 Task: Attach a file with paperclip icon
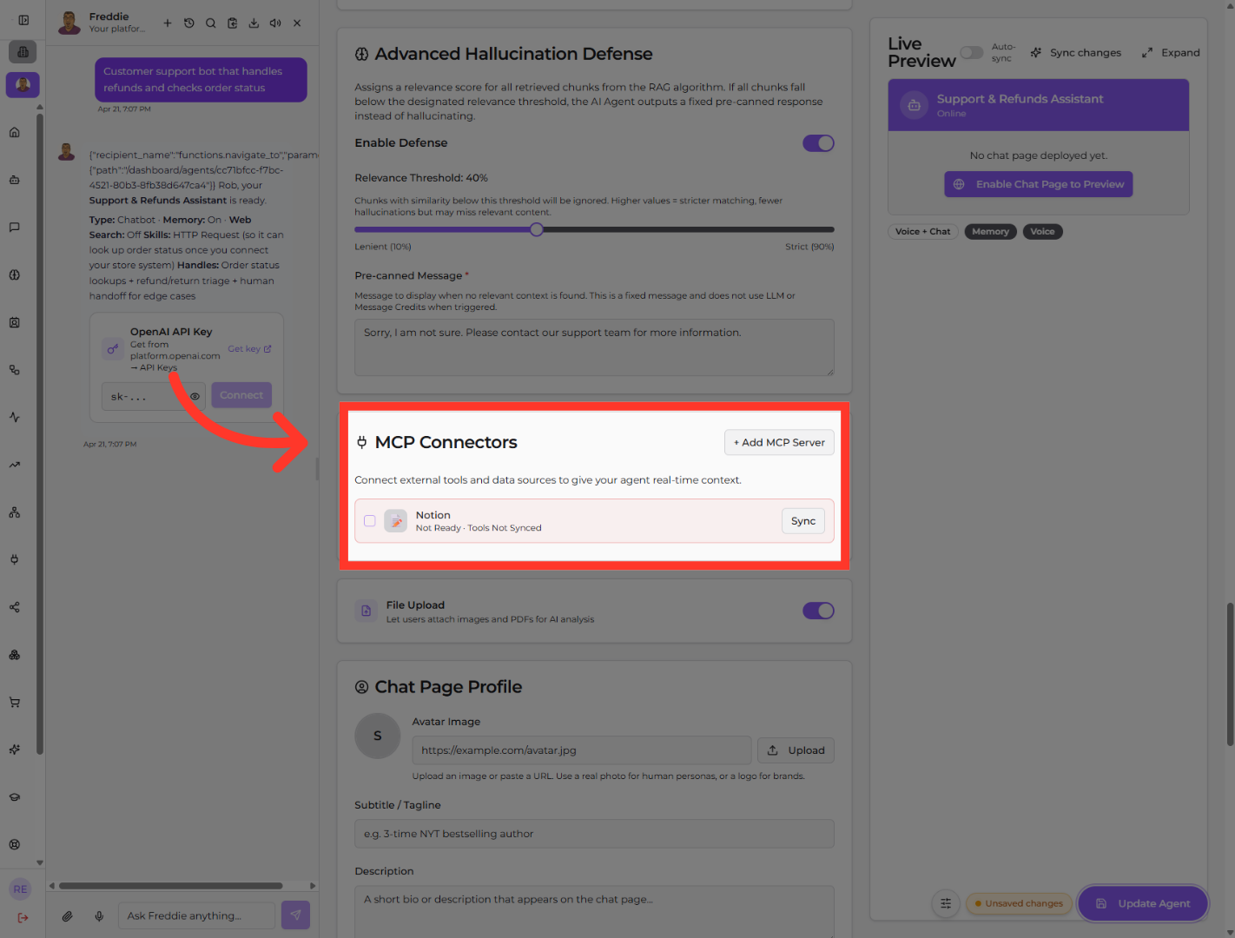tap(68, 915)
